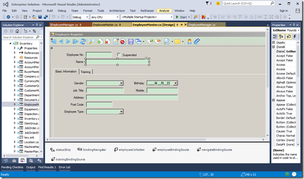Open the Birthday date picker dropdown
Viewport: 304px width, 179px height.
[175, 83]
